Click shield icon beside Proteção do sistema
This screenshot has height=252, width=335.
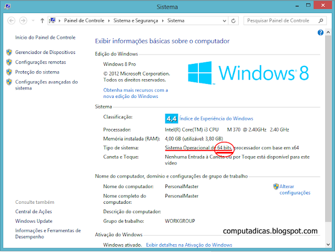point(9,72)
